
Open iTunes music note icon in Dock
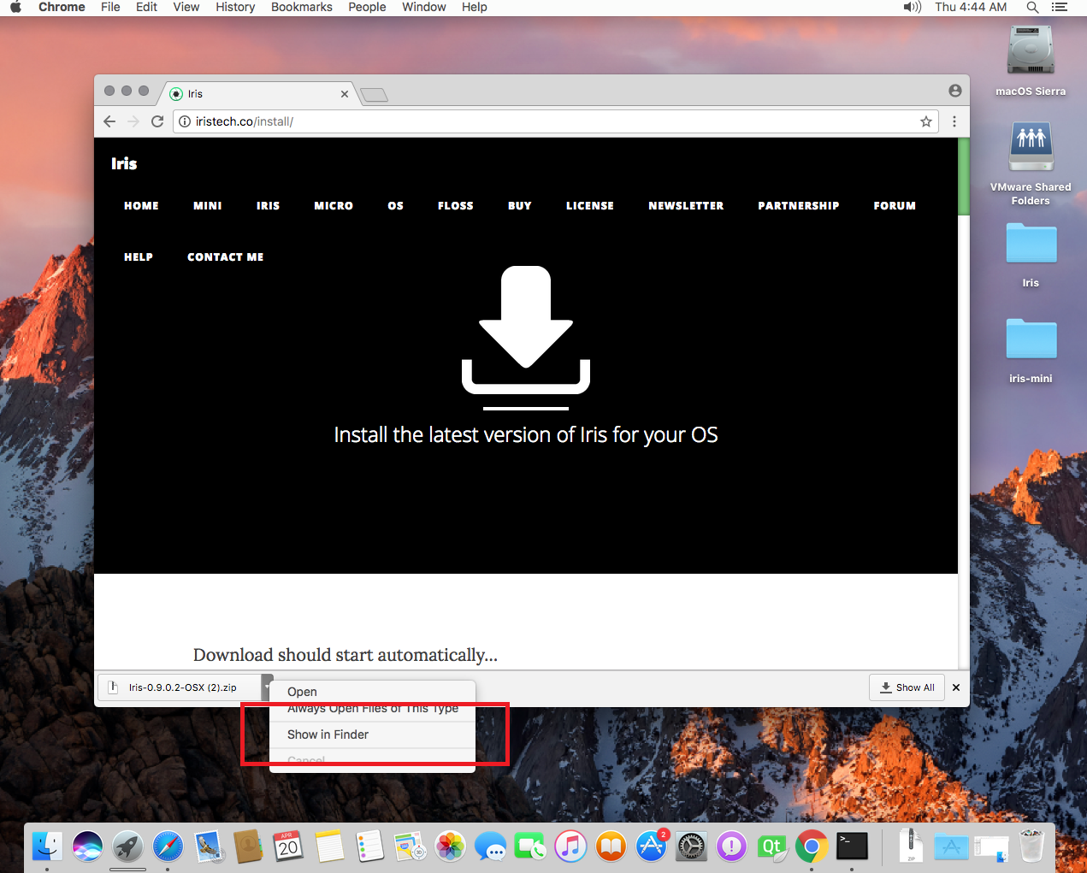tap(570, 846)
